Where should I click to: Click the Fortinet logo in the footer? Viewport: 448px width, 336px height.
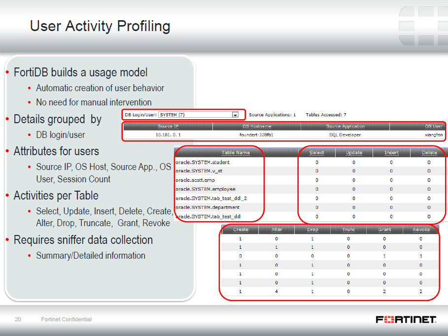click(x=406, y=319)
